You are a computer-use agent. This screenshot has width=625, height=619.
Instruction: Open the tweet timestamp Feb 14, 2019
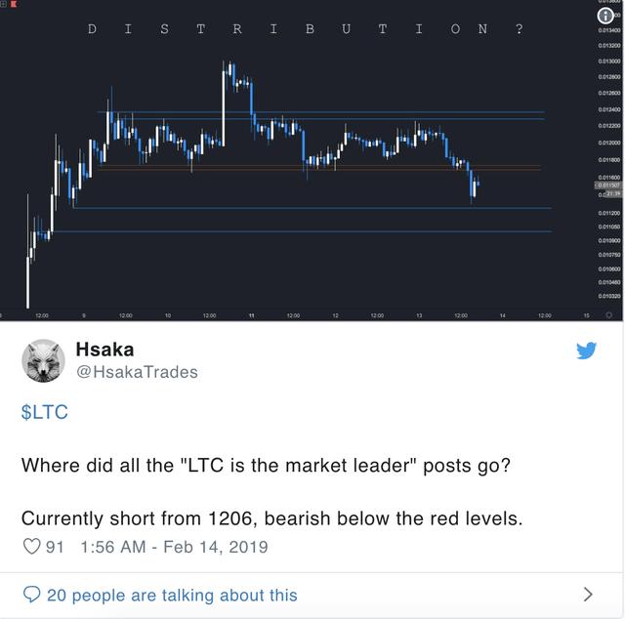[x=174, y=547]
